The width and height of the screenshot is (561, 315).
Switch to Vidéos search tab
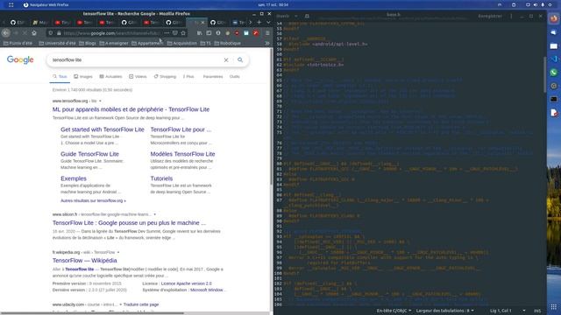pos(138,76)
